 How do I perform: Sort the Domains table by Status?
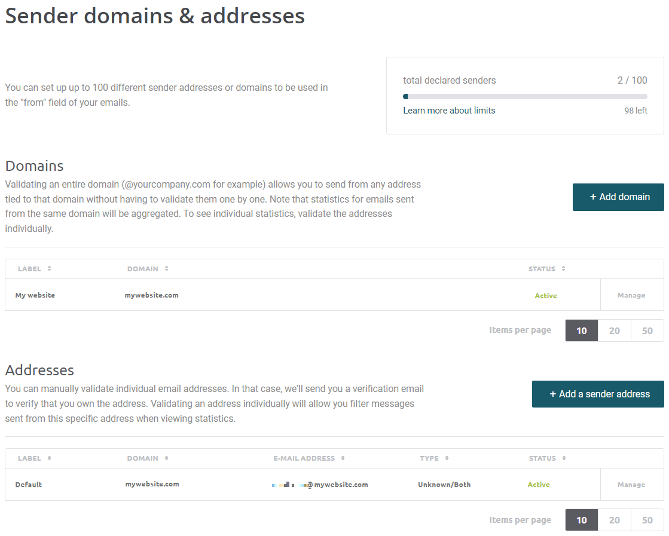546,268
